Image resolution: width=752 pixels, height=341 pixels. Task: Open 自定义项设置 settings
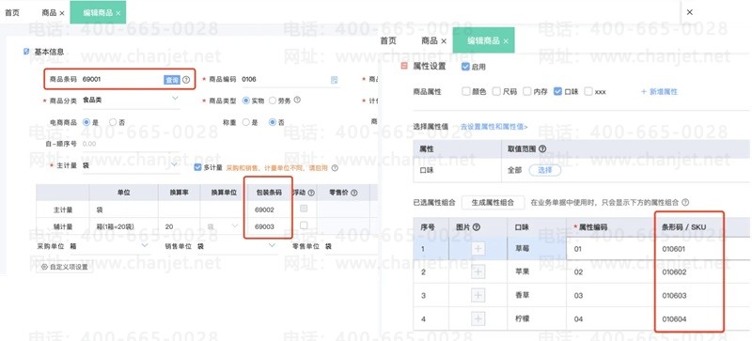tap(65, 267)
